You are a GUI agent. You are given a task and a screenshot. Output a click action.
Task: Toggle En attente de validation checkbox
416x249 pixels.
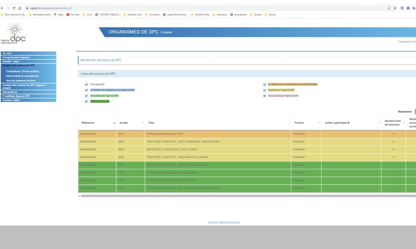(x=86, y=90)
